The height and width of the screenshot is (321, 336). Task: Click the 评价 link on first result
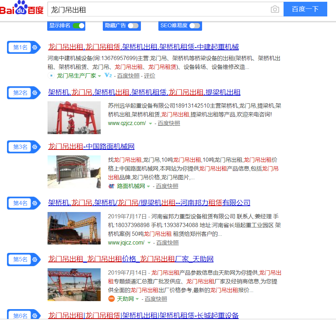coord(149,76)
